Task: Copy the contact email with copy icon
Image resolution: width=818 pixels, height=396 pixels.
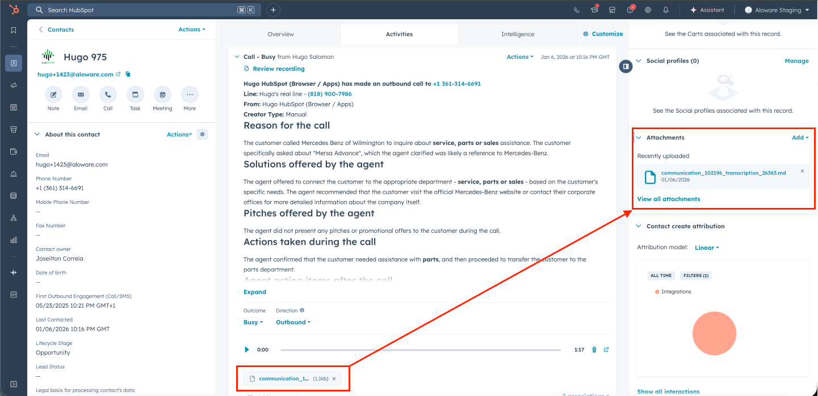Action: 128,74
